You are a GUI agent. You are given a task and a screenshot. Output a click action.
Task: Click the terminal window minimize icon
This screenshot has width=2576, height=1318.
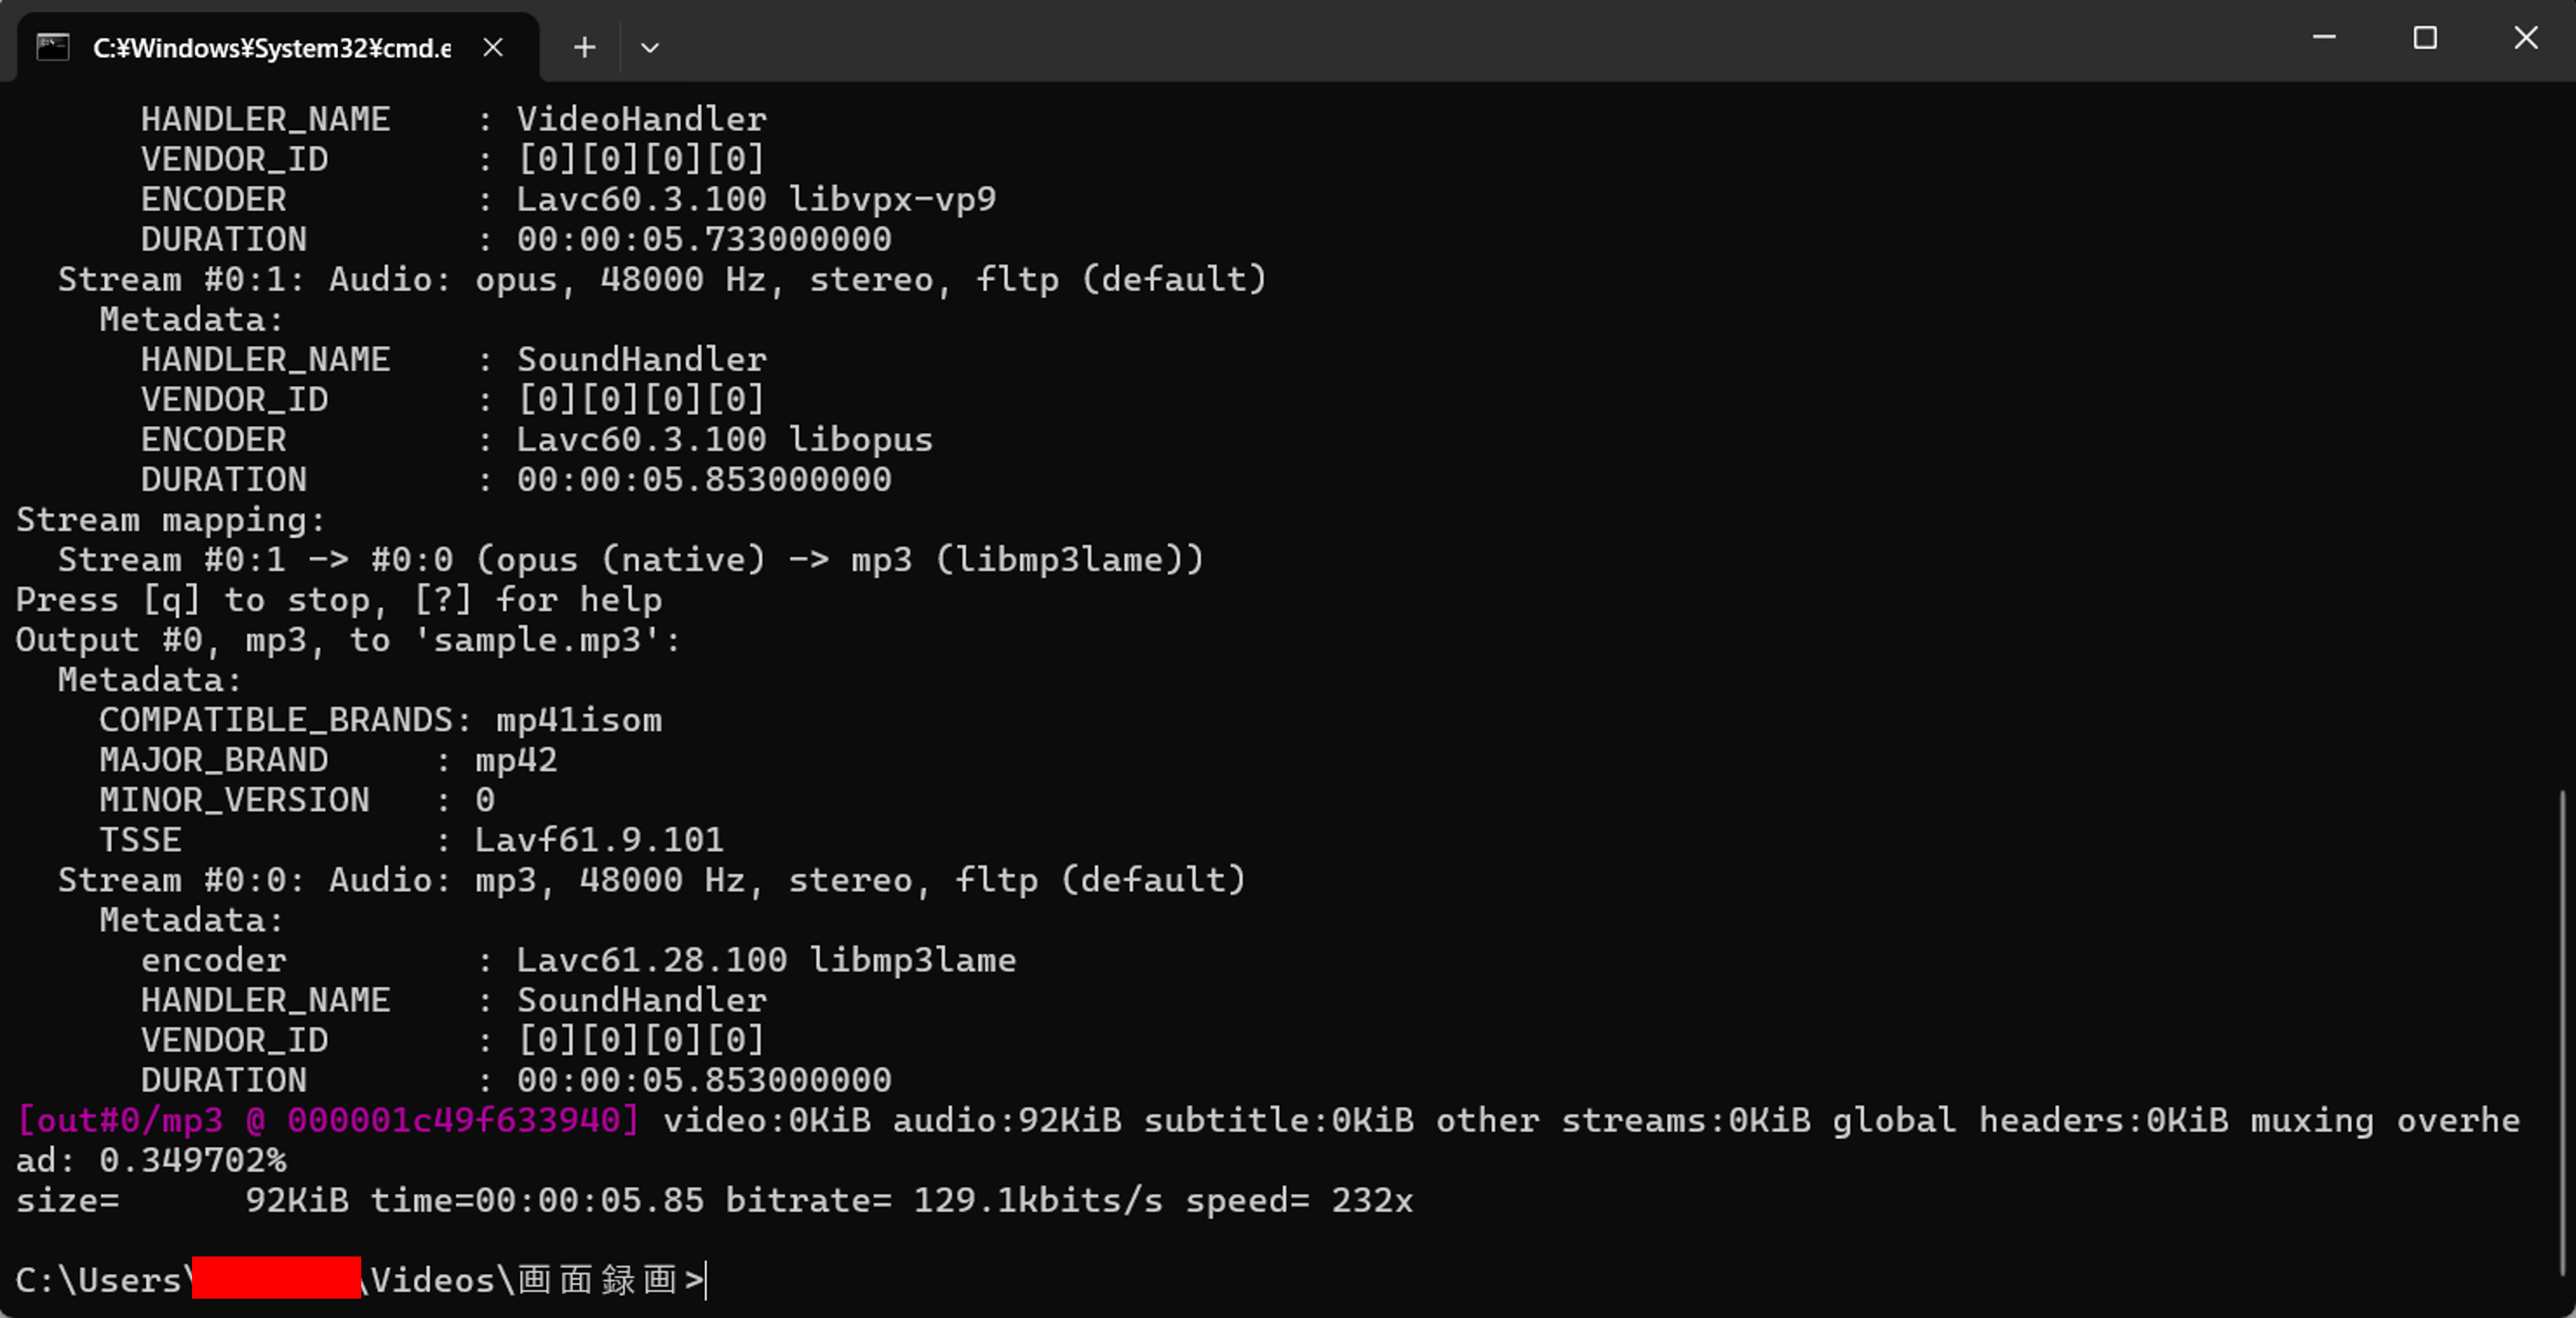pos(2324,38)
